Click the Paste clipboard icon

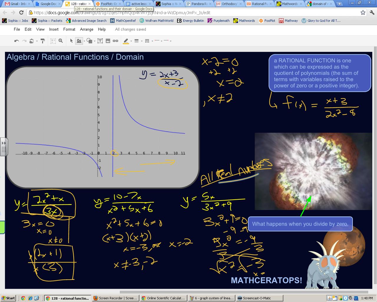pyautogui.click(x=32, y=41)
